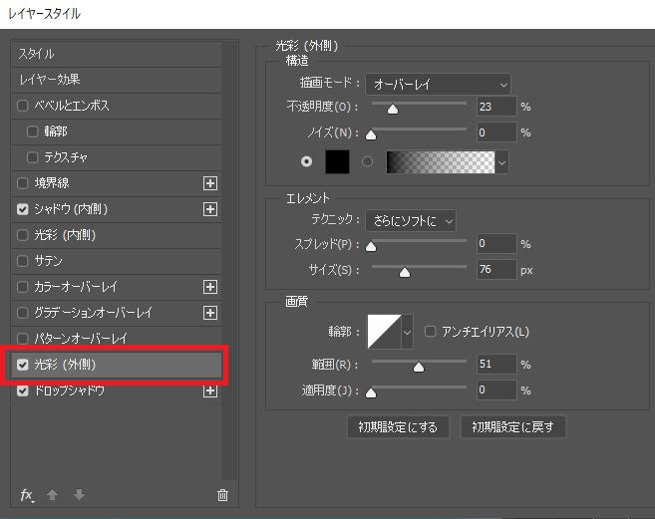Viewport: 655px width, 519px height.
Task: Select the レイヤー効果 item in left list
Action: pos(117,80)
